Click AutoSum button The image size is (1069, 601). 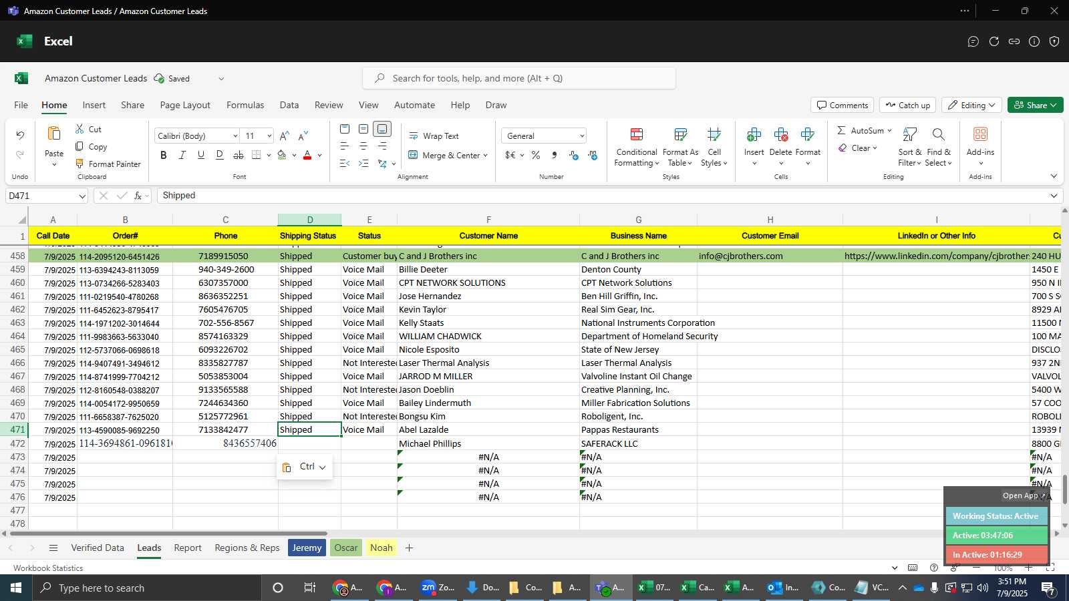(865, 130)
